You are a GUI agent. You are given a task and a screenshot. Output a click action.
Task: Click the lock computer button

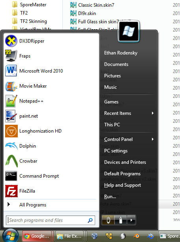[x=120, y=220]
